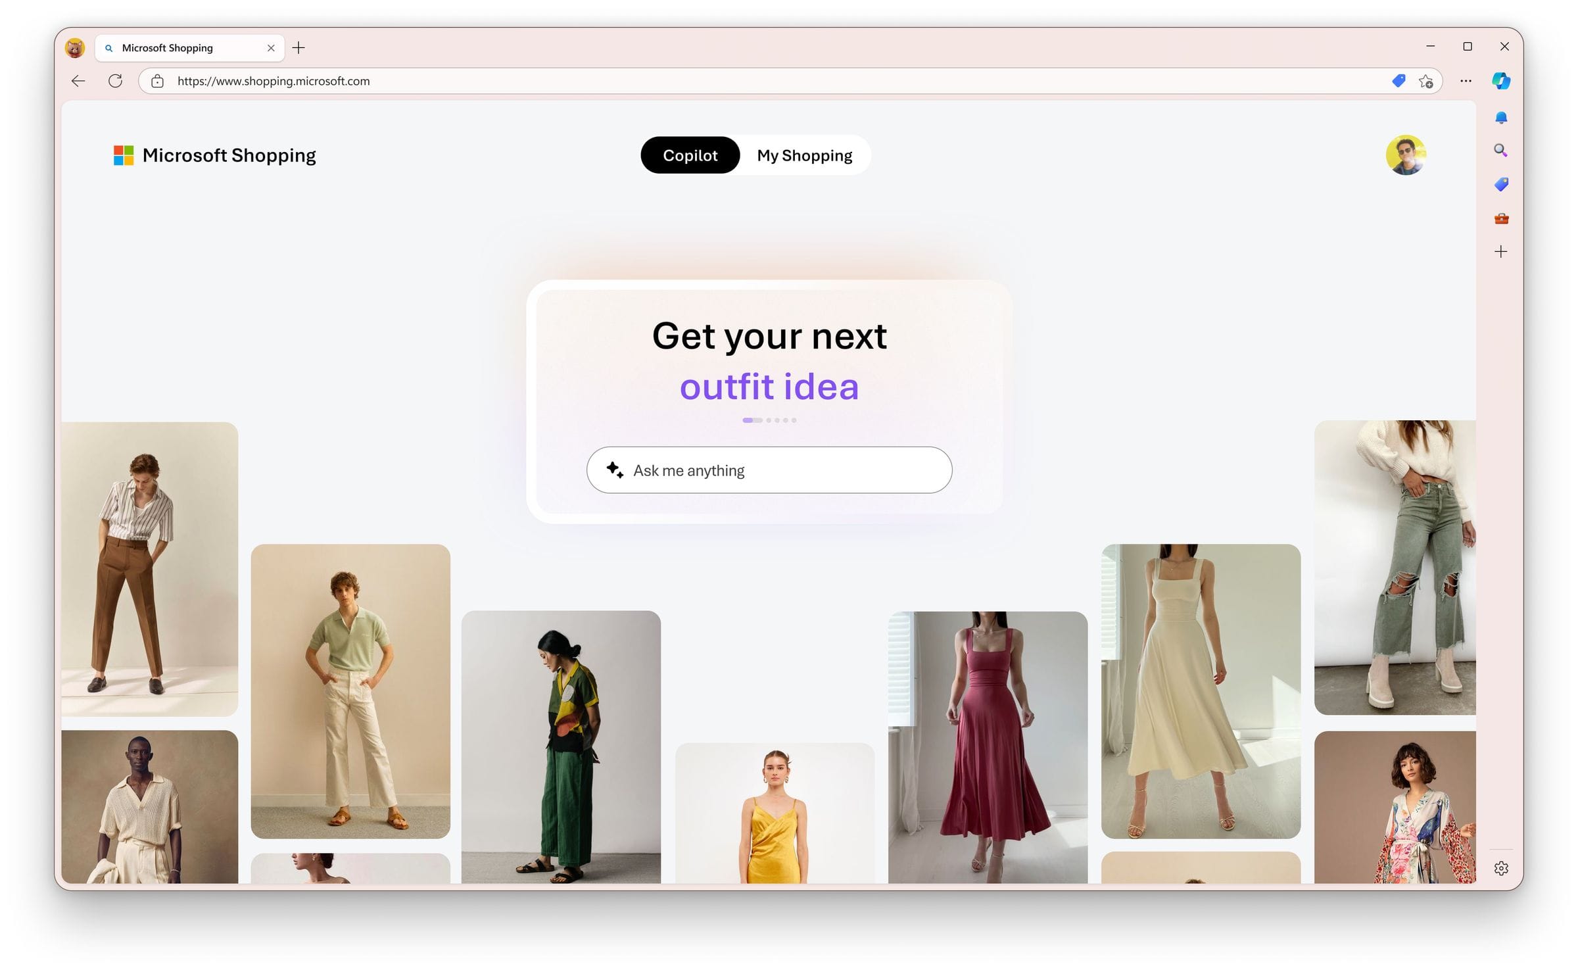
Task: Open floral kimono robe photo
Action: (1395, 807)
